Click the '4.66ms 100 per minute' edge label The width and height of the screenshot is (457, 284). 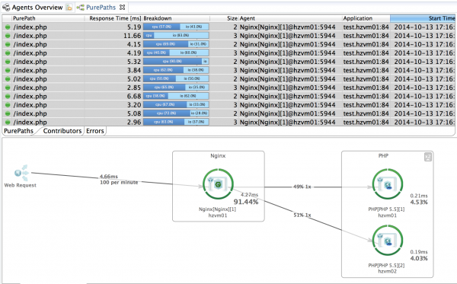tap(119, 180)
